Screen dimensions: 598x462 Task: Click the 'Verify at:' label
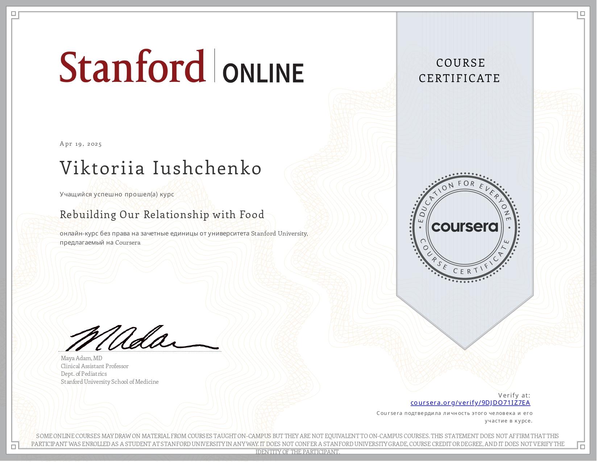coord(514,396)
